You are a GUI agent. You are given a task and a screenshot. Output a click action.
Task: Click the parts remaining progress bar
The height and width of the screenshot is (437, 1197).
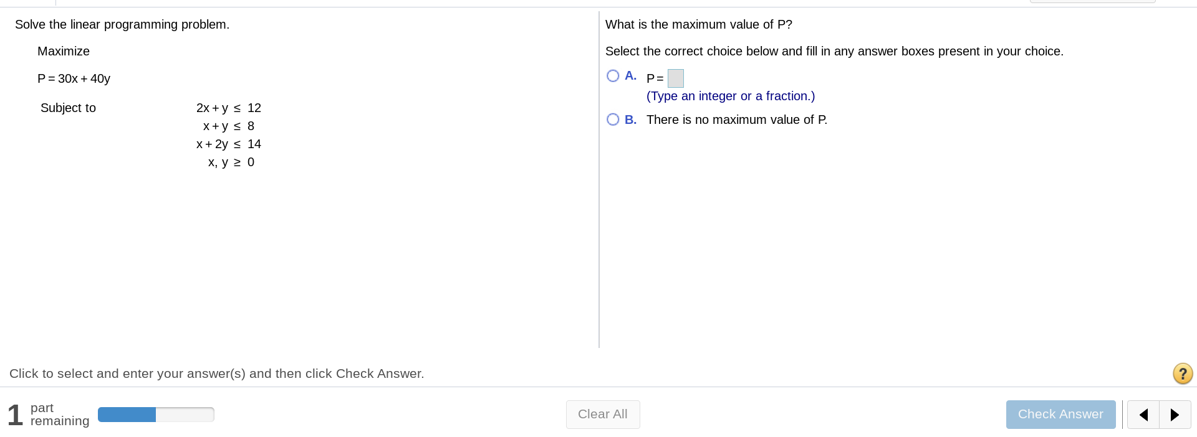(x=156, y=415)
